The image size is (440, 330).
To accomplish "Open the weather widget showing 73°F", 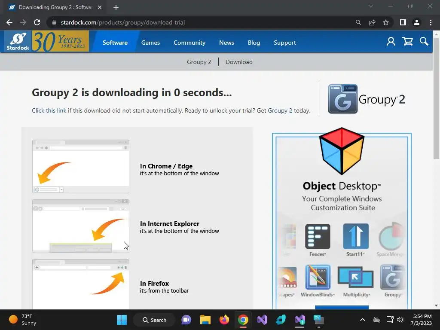I will coord(22,320).
